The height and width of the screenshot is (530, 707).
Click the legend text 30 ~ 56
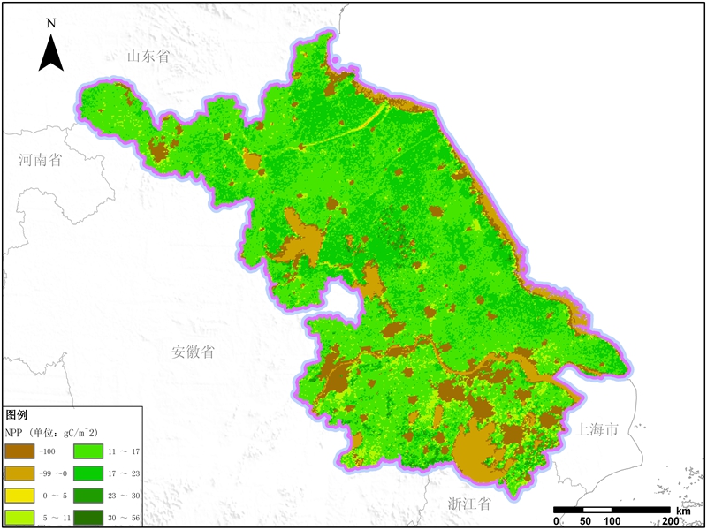124,518
